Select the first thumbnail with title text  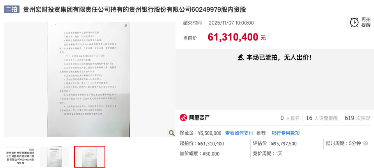click(19, 157)
